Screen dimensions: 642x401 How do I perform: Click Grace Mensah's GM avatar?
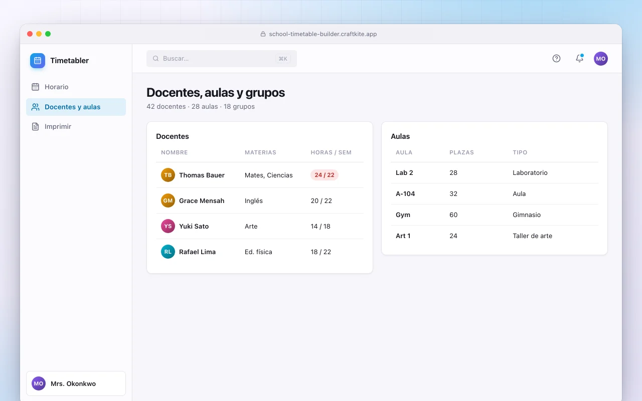coord(168,200)
